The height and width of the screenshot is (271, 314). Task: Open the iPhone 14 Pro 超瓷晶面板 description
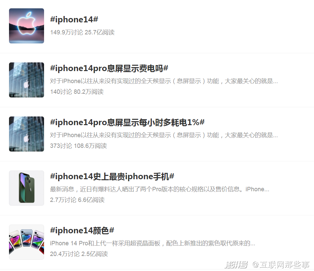coord(152,243)
